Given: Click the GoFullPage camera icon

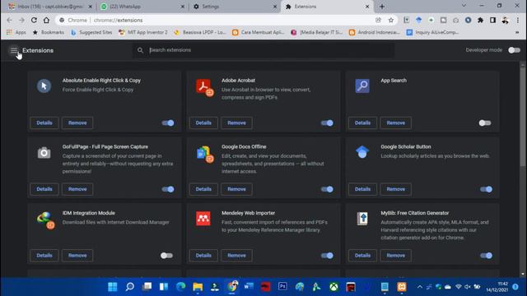Looking at the screenshot, I should (x=44, y=153).
